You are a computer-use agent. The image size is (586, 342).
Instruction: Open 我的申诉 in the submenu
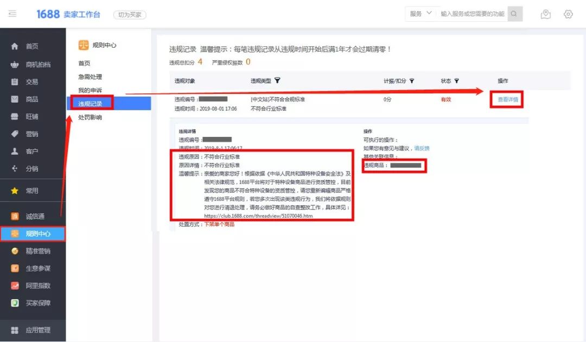[90, 90]
